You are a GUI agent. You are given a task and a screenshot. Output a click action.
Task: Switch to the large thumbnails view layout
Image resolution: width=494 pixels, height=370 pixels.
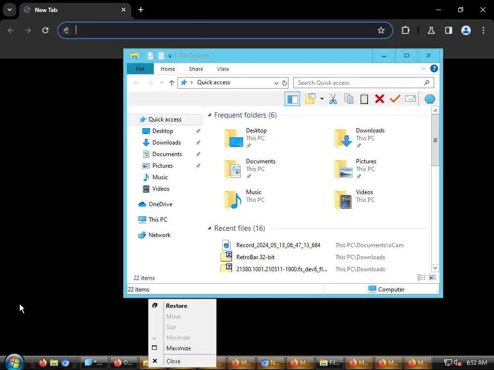click(432, 277)
